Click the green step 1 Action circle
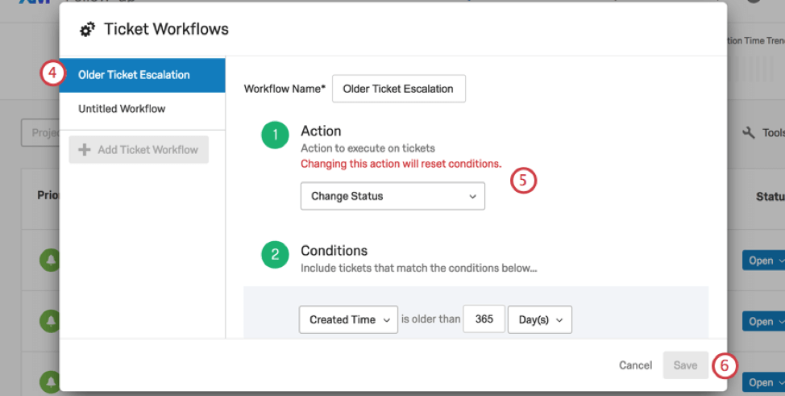 (x=275, y=135)
